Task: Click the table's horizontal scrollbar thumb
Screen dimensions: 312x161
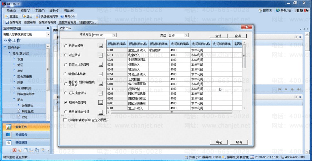Action: pyautogui.click(x=171, y=112)
